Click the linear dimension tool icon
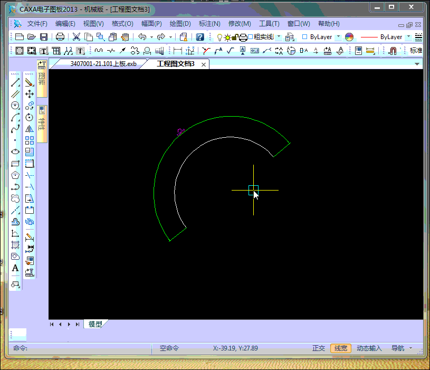This screenshot has height=370, width=430. tap(178, 51)
